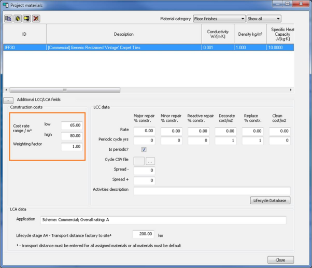
Task: Click the delete material red X icon
Action: [x=36, y=19]
